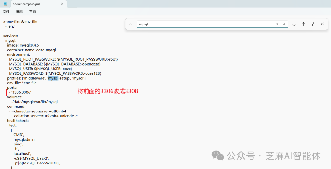The width and height of the screenshot is (331, 169).
Task: Click the Notepad app icon
Action: pos(5,4)
